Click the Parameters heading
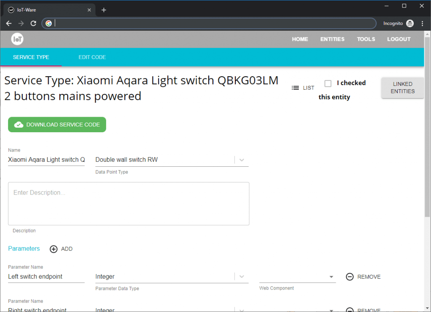Viewport: 431px width, 312px height. pos(24,248)
